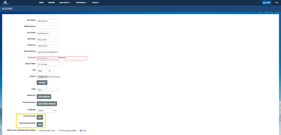Focus the First Name field
Screen dimensions: 281x135
48,21
